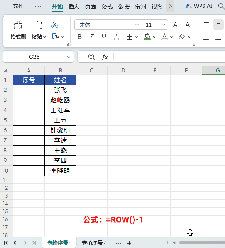
Task: Align text left in cell
Action: (206, 37)
